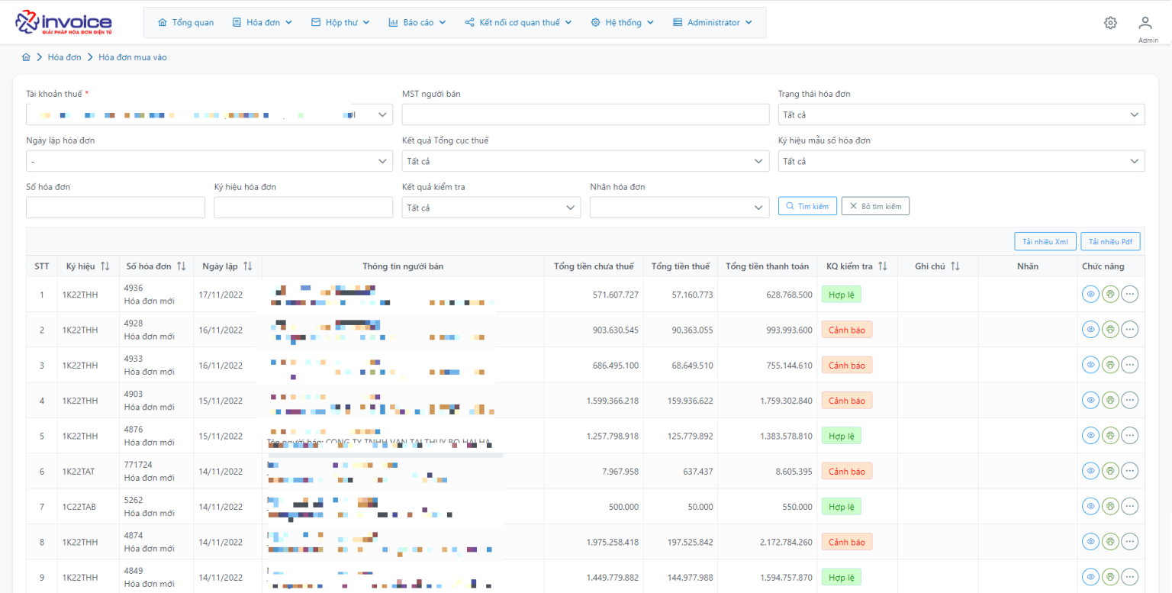View invoice 4936 with eye icon
This screenshot has width=1172, height=593.
1091,294
